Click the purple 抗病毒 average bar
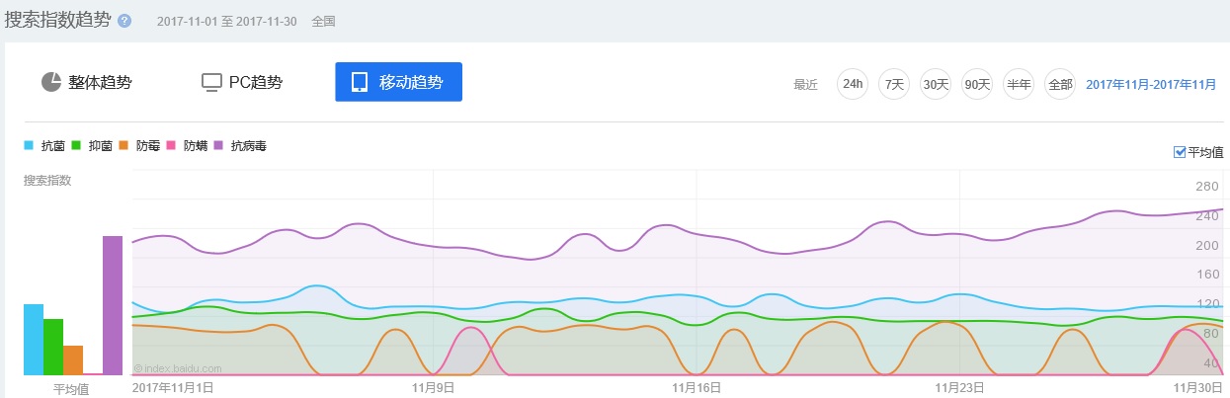1230x398 pixels. tap(113, 305)
